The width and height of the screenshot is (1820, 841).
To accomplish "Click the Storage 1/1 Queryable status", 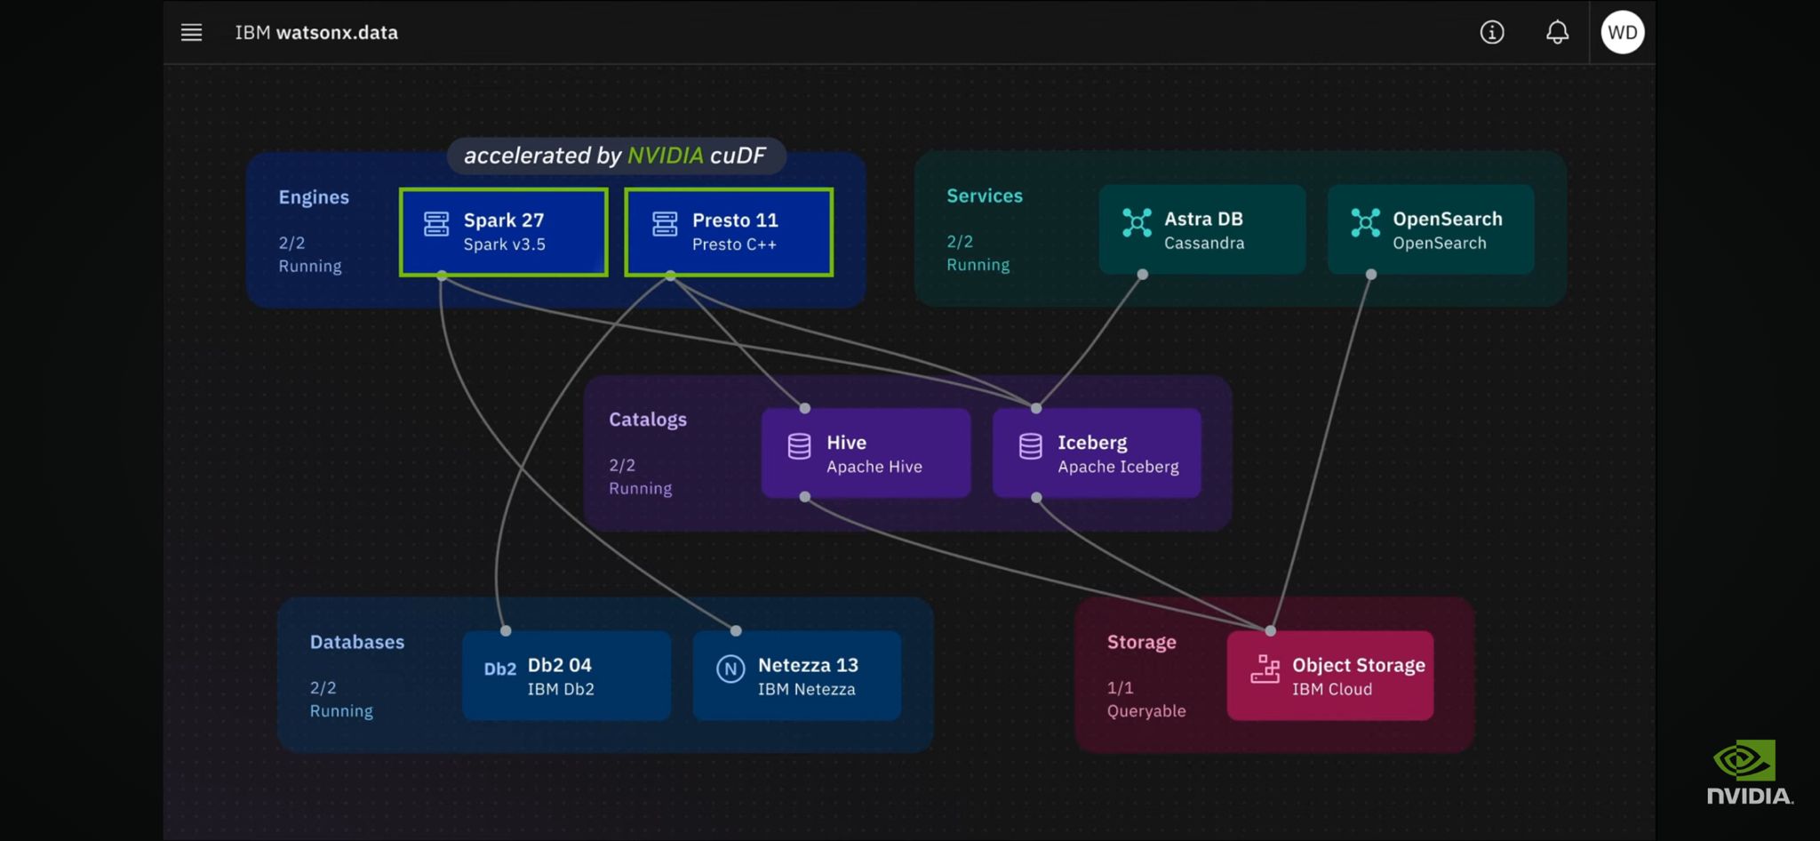I will 1146,699.
